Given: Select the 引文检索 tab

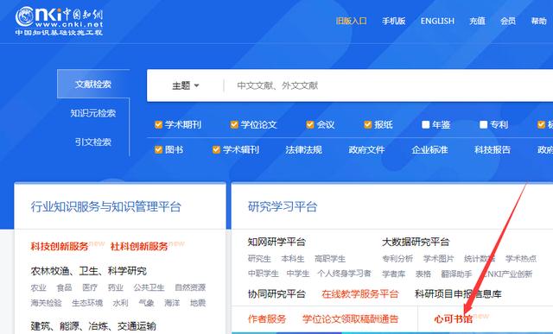Looking at the screenshot, I should [93, 142].
